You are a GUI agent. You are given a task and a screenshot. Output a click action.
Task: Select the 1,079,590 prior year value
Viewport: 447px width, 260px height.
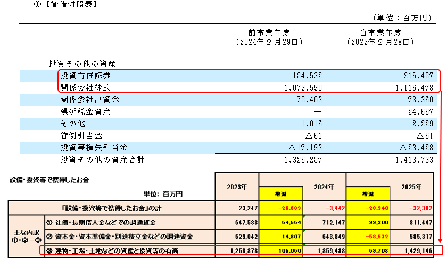301,87
